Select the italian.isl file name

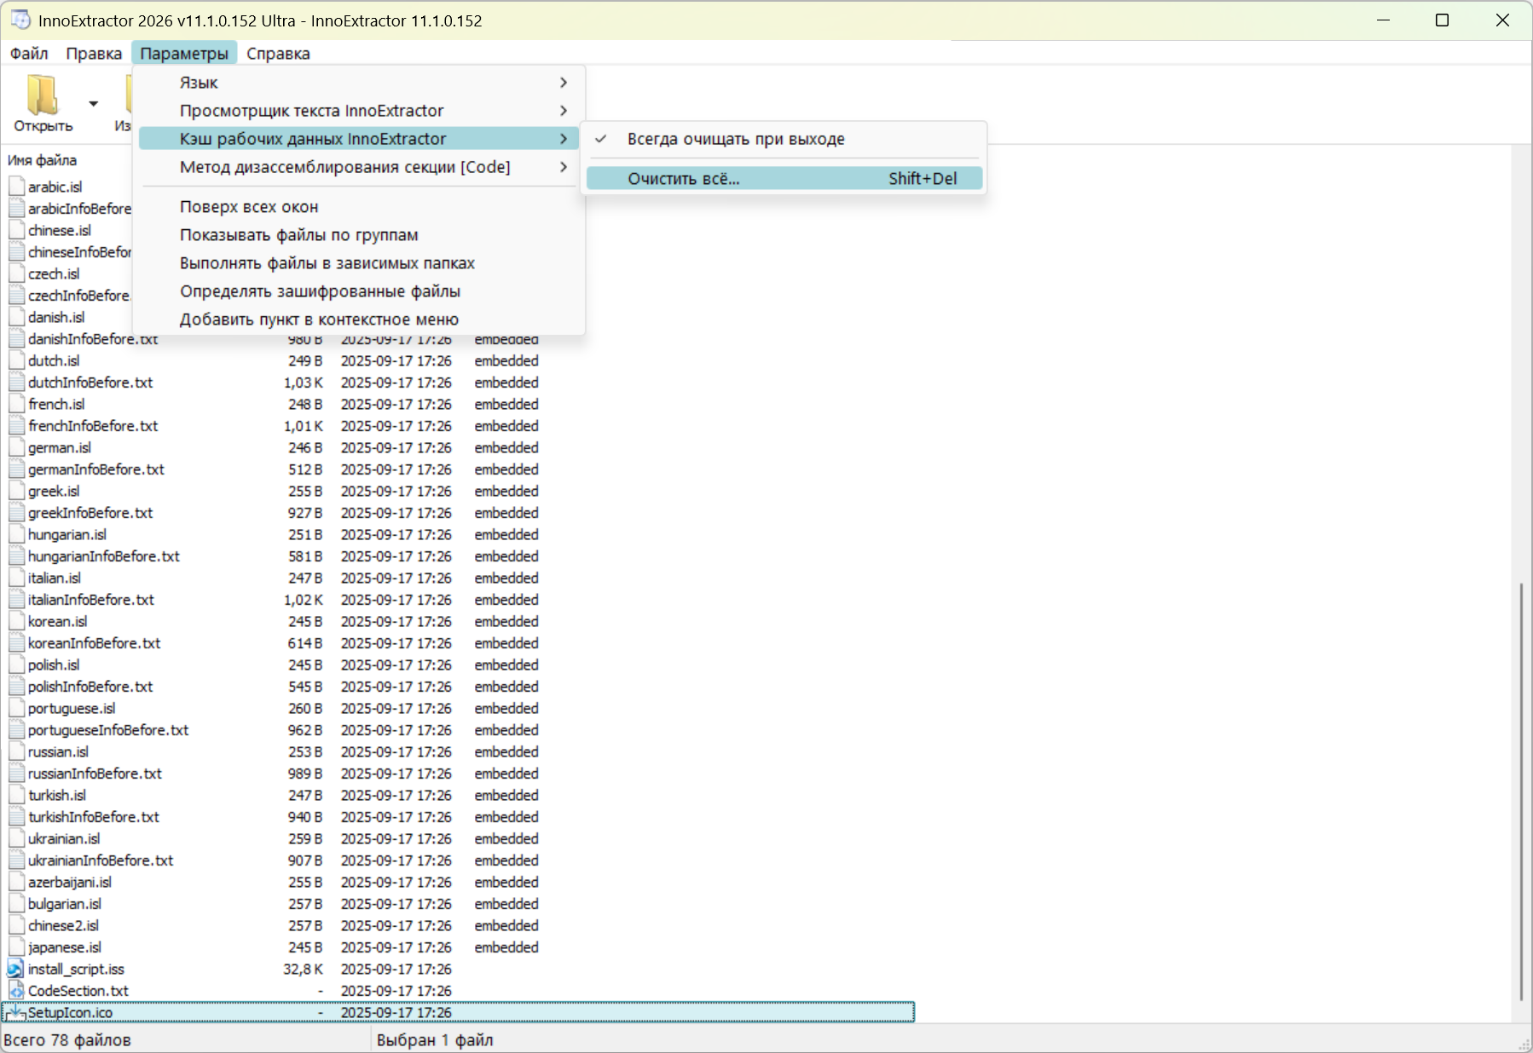(55, 578)
